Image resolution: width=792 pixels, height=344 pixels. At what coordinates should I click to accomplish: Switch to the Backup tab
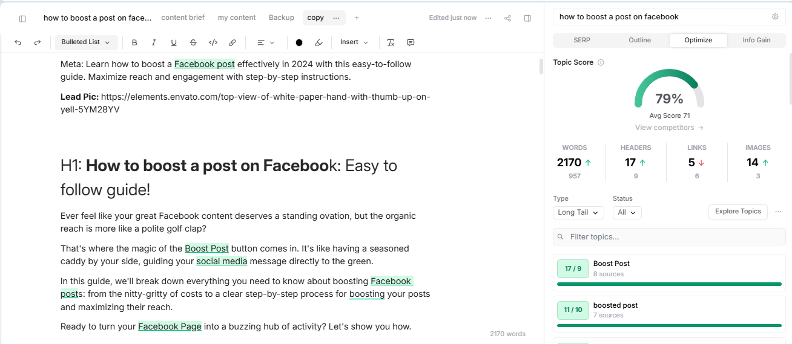pyautogui.click(x=282, y=18)
